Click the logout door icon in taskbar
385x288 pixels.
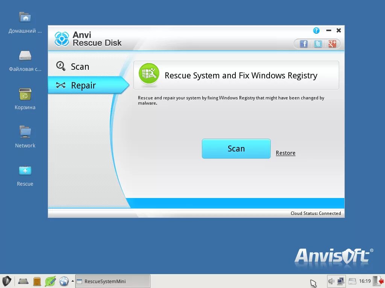(x=378, y=281)
